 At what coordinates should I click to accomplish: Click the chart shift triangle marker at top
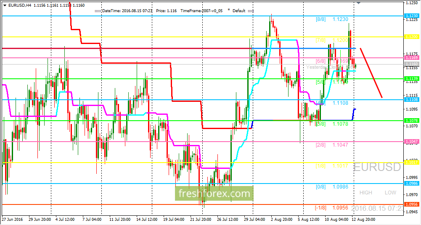pos(358,3)
